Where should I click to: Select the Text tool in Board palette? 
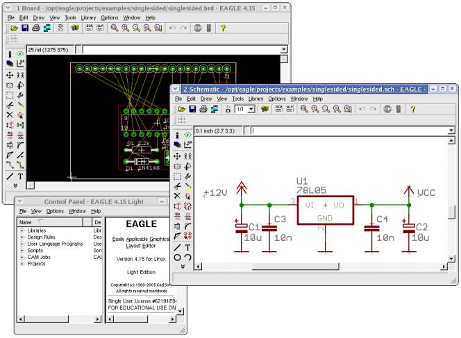coord(20,176)
